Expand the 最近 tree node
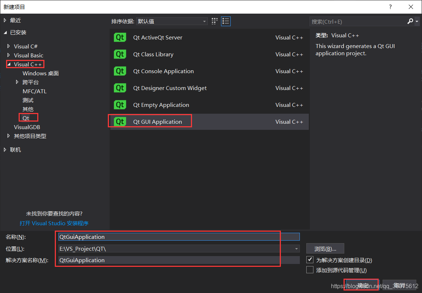The height and width of the screenshot is (293, 422). (5, 20)
